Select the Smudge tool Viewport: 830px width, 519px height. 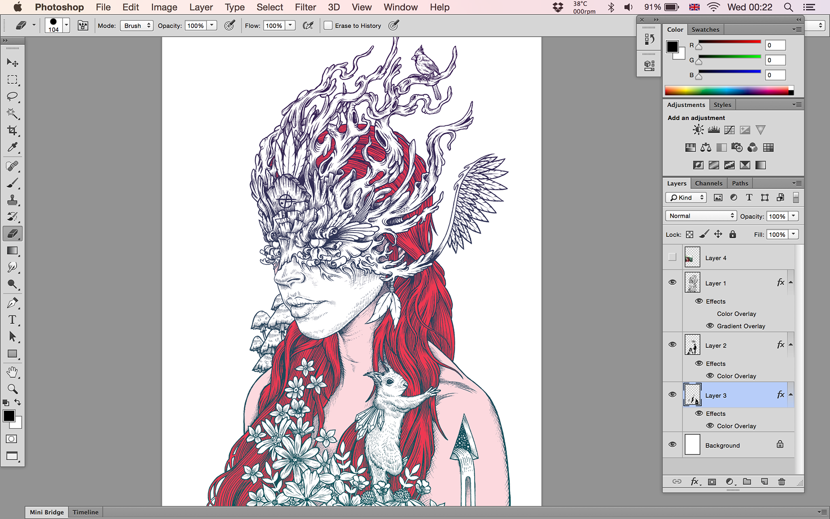pos(12,267)
